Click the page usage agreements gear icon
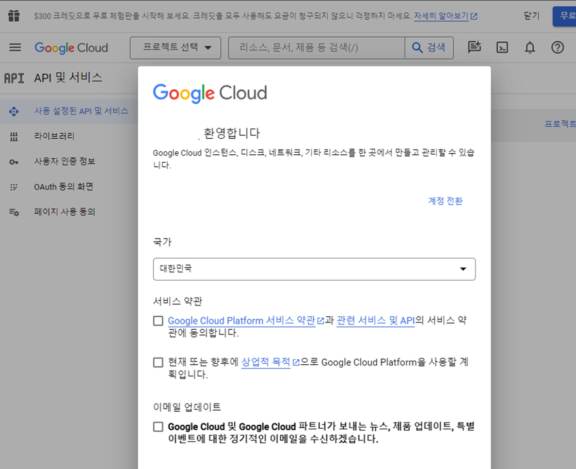Image resolution: width=576 pixels, height=469 pixels. click(x=14, y=212)
